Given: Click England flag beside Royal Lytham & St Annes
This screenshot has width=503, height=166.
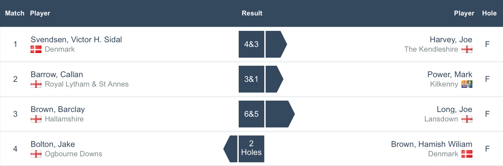Looking at the screenshot, I should tap(36, 84).
